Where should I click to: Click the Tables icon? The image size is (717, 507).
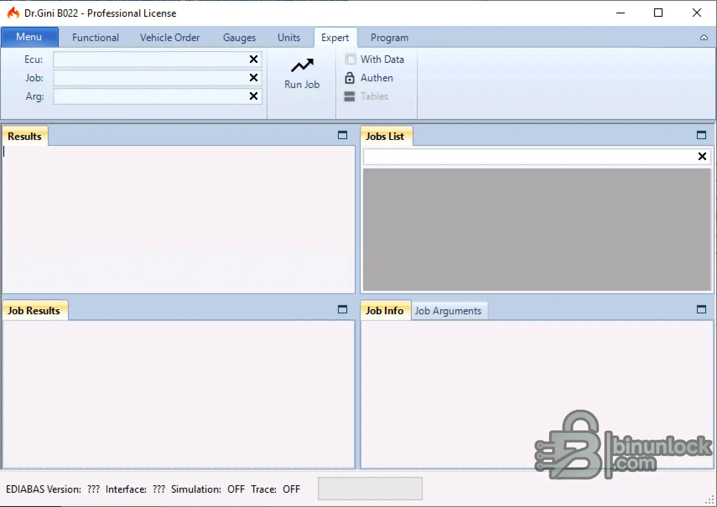click(349, 96)
